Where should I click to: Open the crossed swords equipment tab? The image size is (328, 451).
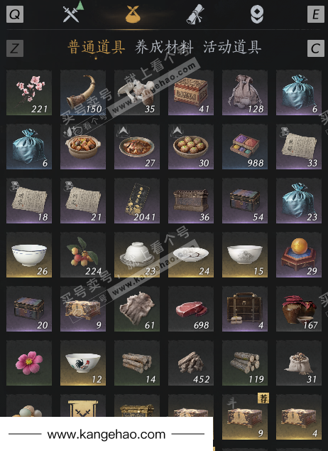[x=71, y=14]
